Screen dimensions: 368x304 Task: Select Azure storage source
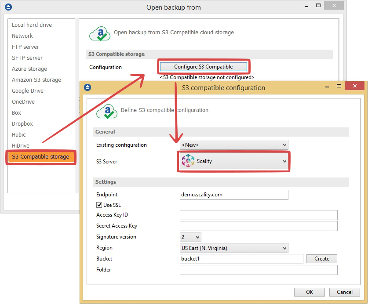tap(29, 69)
